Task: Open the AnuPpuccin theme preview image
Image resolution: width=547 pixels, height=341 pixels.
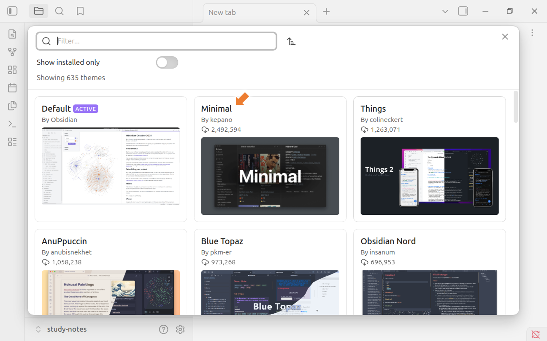Action: coord(111,293)
